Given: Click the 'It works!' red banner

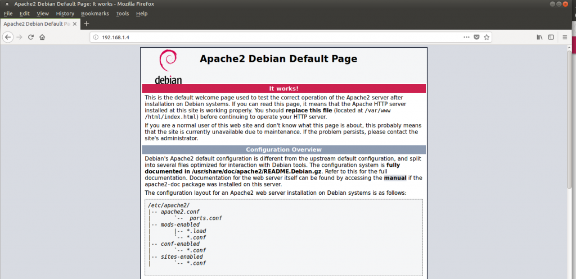Looking at the screenshot, I should tap(283, 89).
